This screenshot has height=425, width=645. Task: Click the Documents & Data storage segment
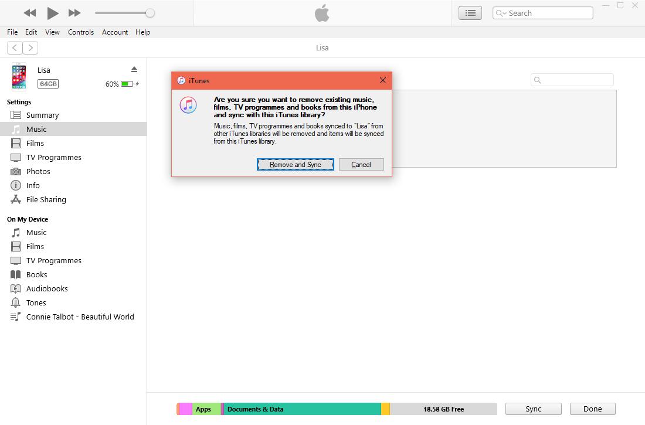tap(303, 409)
